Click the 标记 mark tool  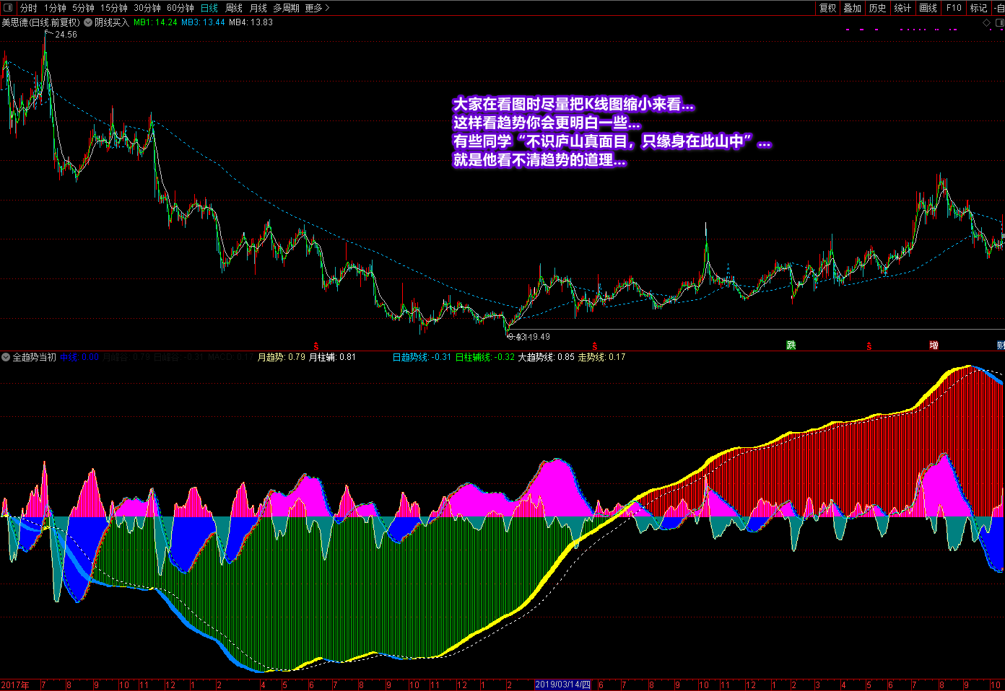tap(978, 8)
